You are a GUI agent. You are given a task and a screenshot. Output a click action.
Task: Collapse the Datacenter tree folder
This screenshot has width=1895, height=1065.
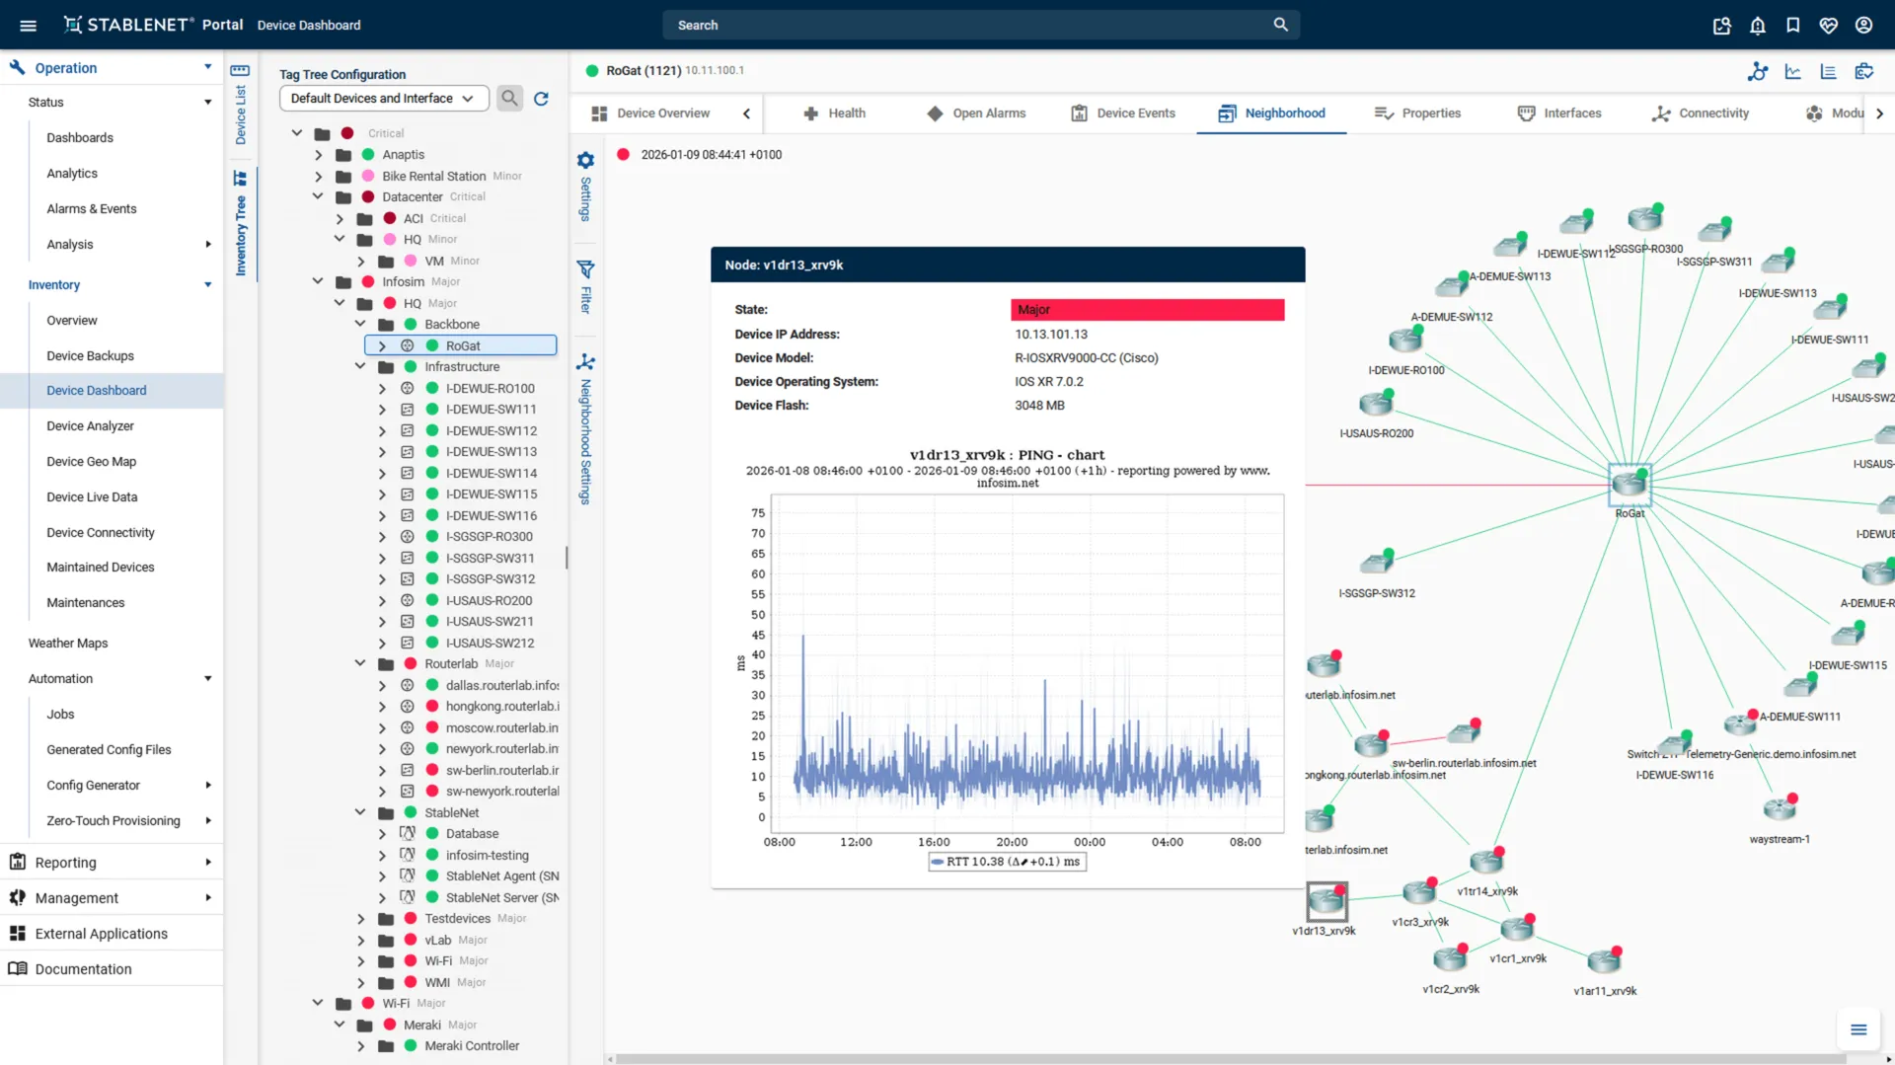(318, 196)
